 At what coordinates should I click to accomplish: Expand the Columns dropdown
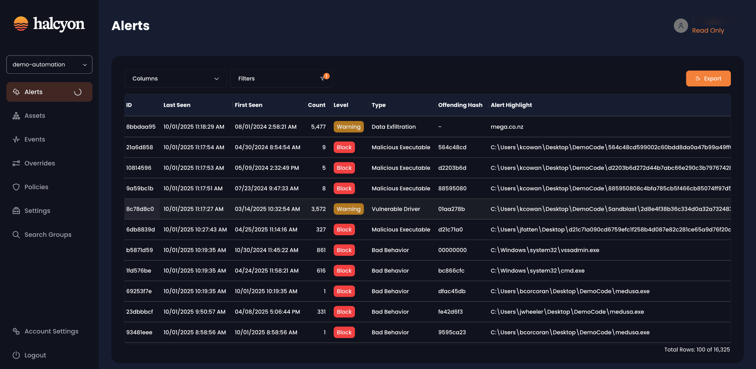(176, 78)
